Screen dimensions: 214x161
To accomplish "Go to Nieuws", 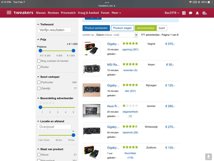I will 41,13.
